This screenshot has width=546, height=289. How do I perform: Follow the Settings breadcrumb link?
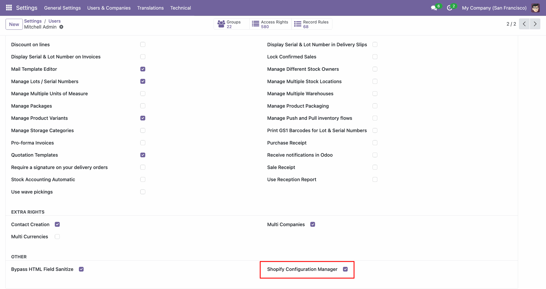(33, 21)
